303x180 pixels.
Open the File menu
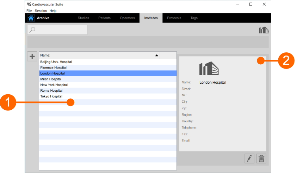pyautogui.click(x=29, y=11)
